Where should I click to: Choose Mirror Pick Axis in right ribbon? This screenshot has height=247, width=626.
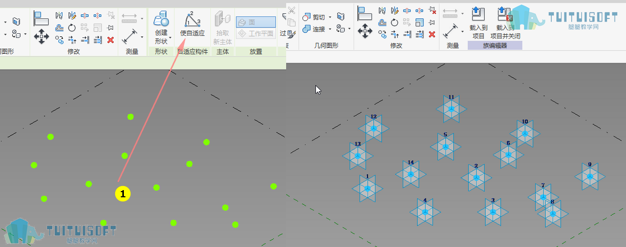pyautogui.click(x=382, y=10)
